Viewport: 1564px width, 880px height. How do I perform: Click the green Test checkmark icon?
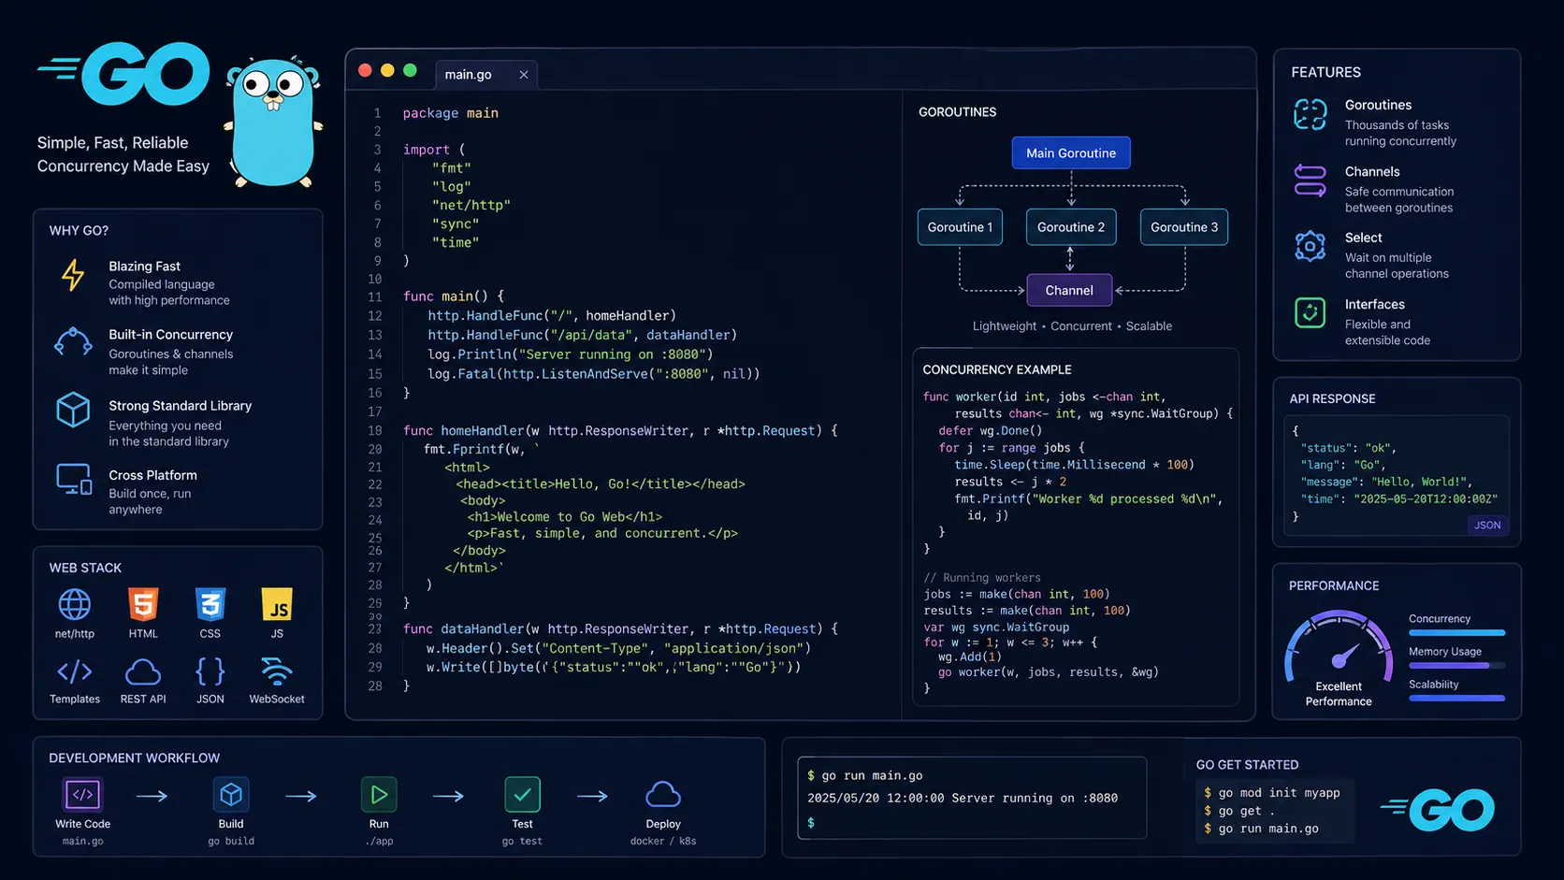coord(522,794)
